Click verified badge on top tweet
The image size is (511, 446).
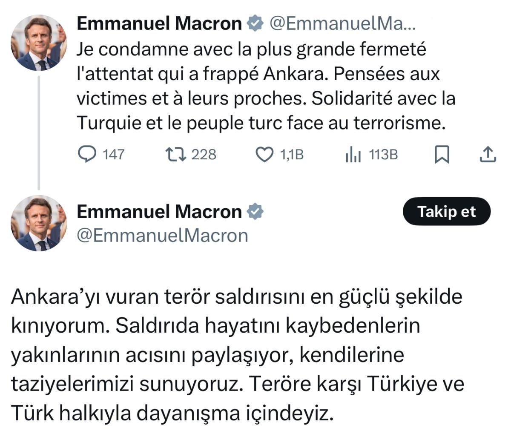pos(255,23)
